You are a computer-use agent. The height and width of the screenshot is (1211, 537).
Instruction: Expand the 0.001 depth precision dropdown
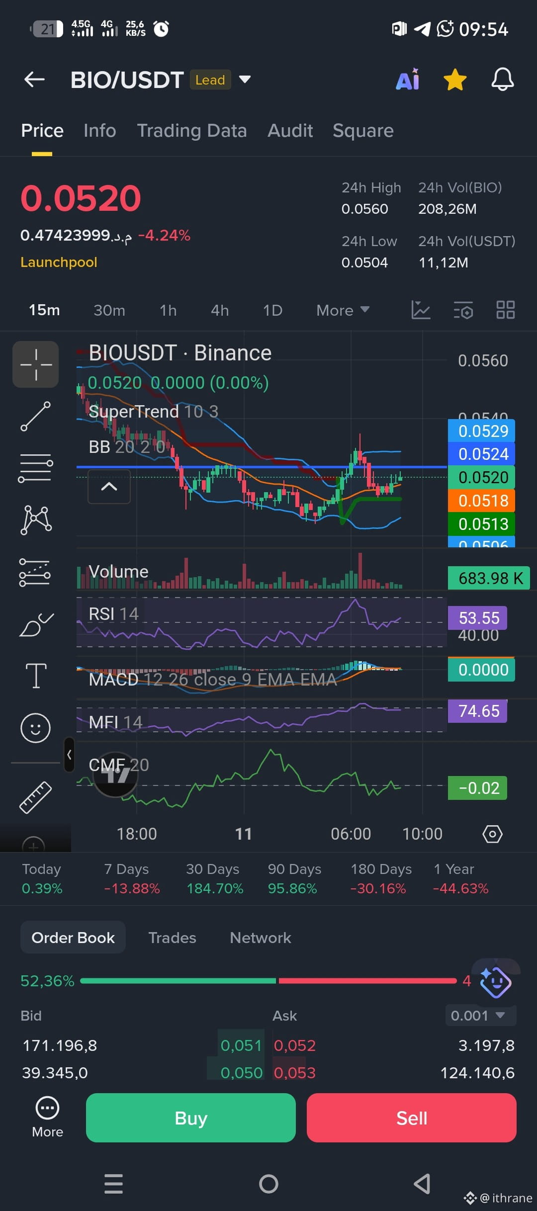pyautogui.click(x=480, y=1016)
